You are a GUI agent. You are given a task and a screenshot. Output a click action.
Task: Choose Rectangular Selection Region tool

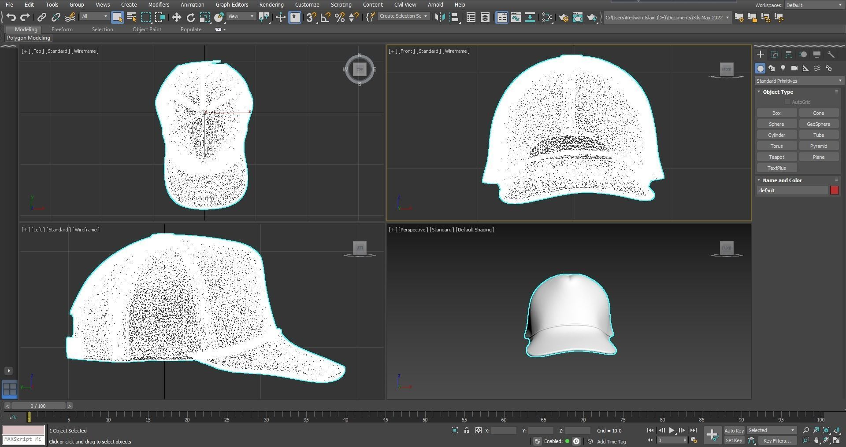[x=145, y=17]
